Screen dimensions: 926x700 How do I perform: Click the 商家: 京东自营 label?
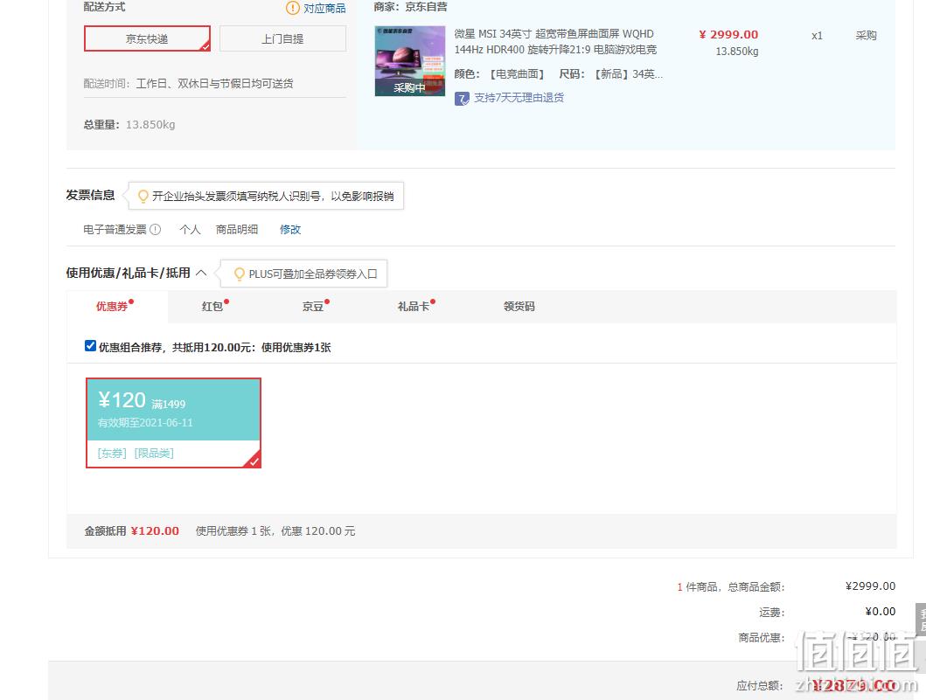(x=410, y=7)
